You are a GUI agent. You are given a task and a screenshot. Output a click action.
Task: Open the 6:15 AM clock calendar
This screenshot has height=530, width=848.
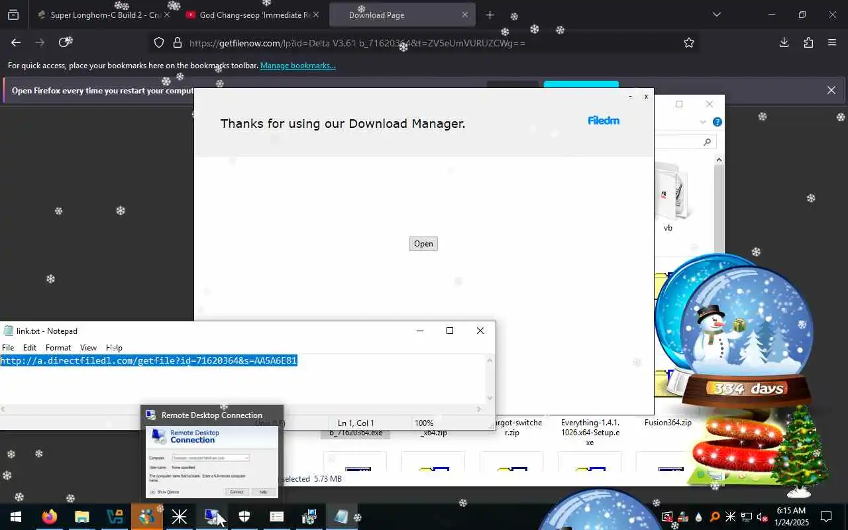coord(791,517)
